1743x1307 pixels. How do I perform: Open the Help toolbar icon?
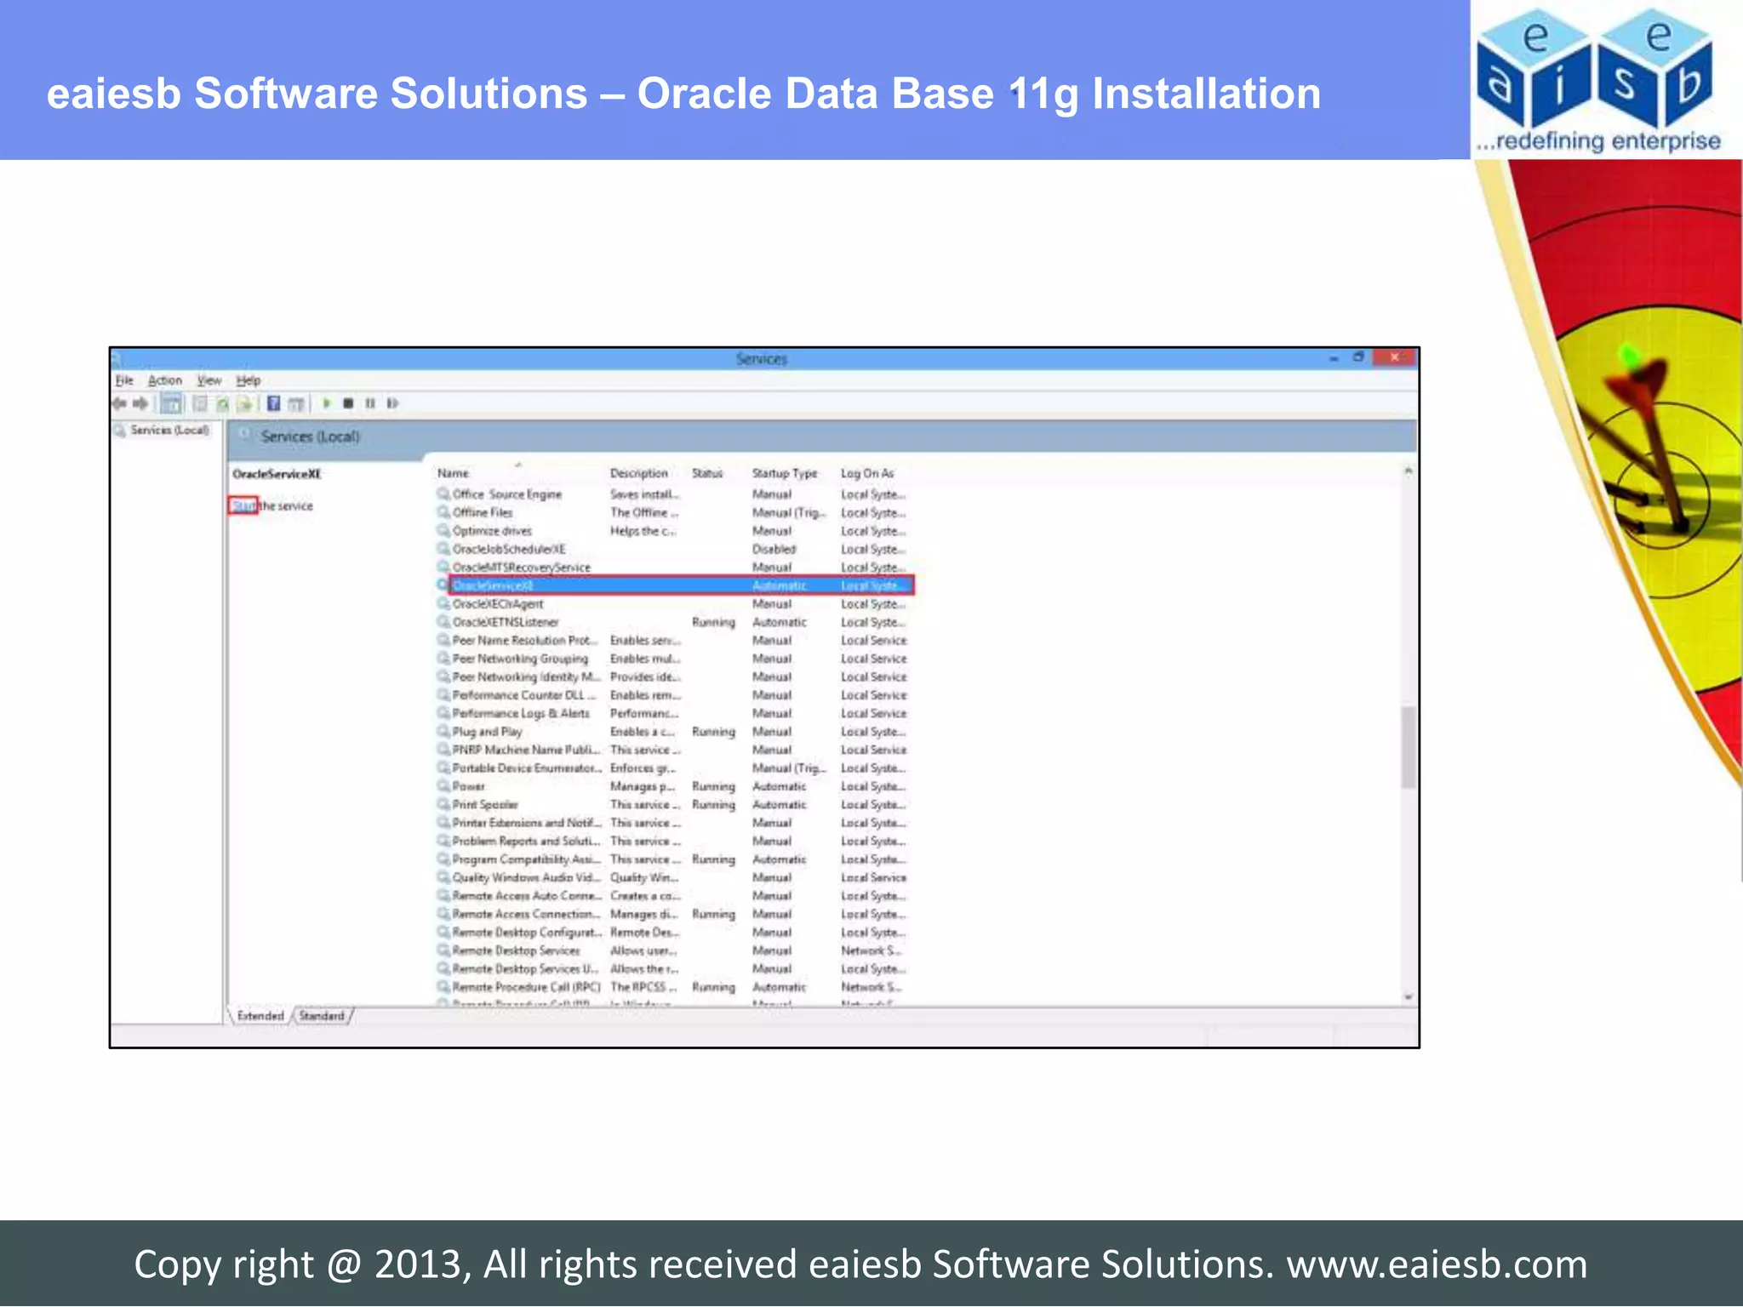[273, 403]
